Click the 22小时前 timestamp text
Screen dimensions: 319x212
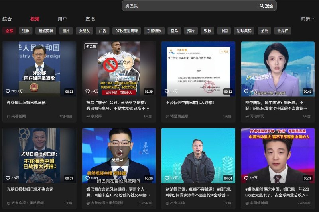(304, 203)
